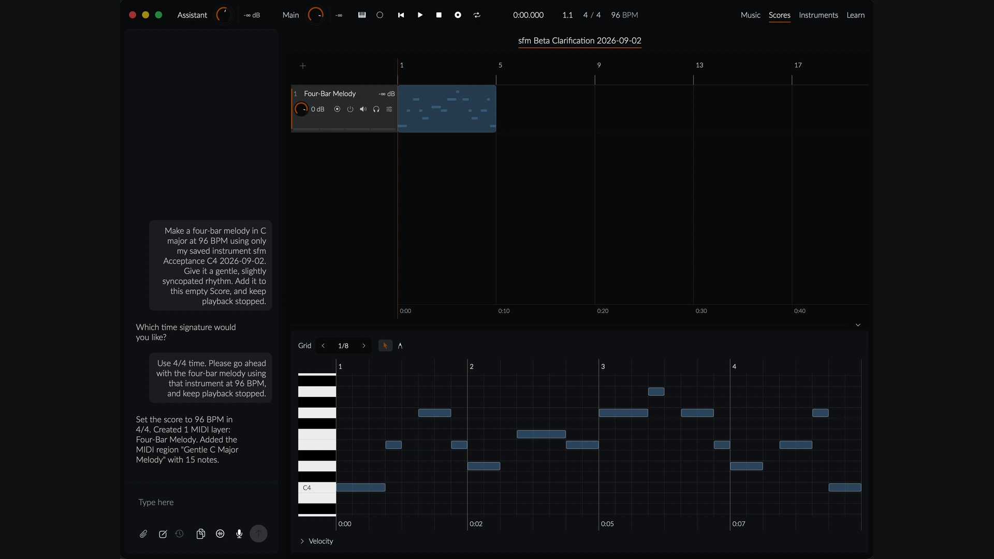Adjust the Assistant volume knob
The height and width of the screenshot is (559, 994).
click(x=224, y=15)
